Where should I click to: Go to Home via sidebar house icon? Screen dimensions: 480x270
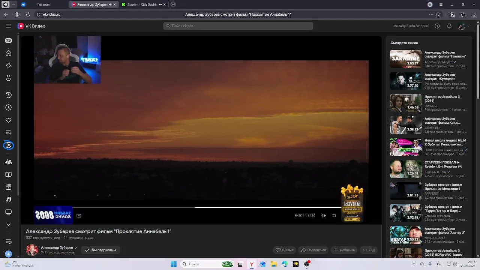coord(8,53)
